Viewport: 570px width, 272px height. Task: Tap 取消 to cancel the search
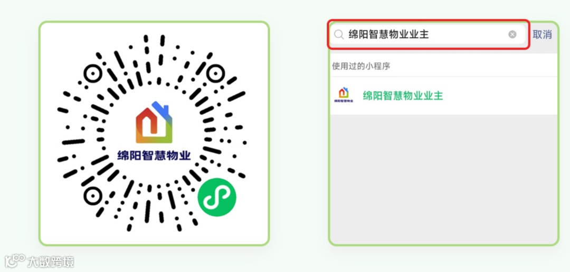(x=542, y=34)
